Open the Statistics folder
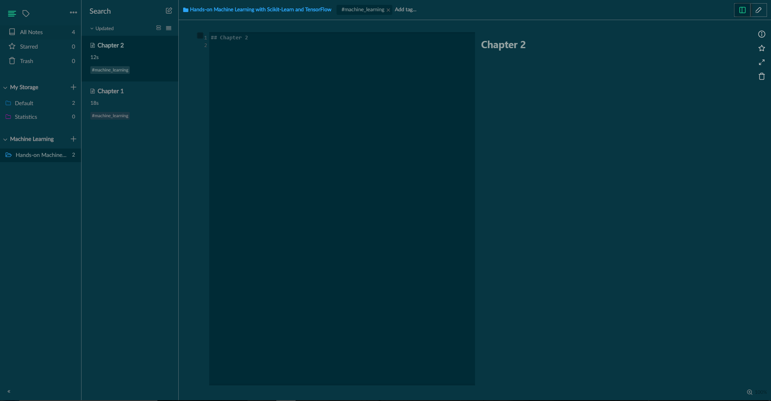This screenshot has width=771, height=401. [x=41, y=117]
